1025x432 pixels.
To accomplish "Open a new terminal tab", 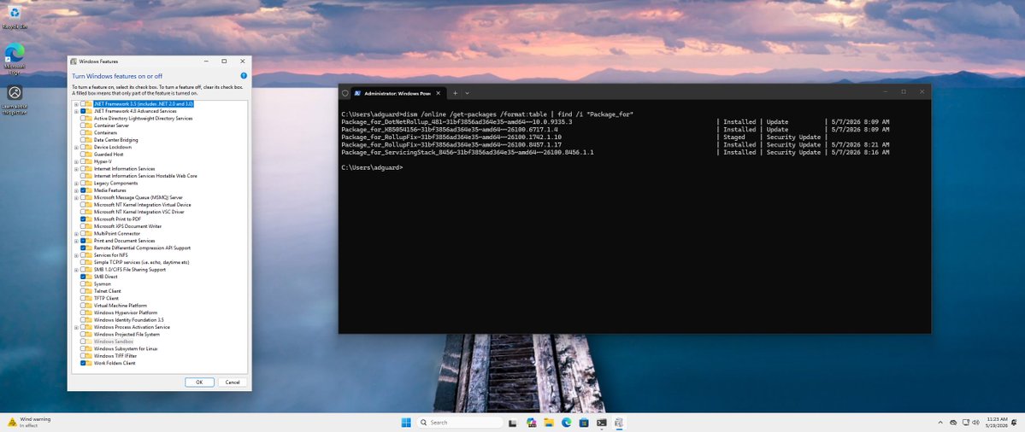I will (455, 93).
